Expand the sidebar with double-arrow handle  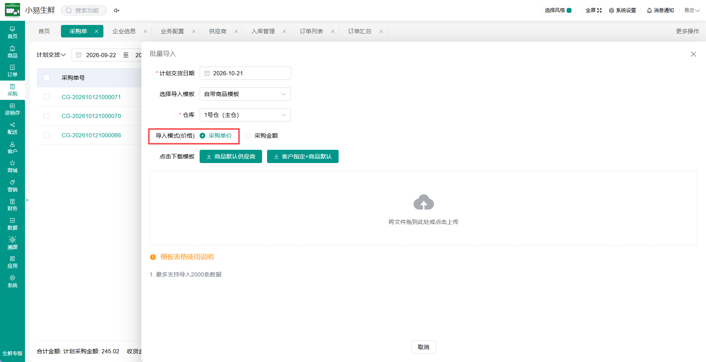click(27, 200)
